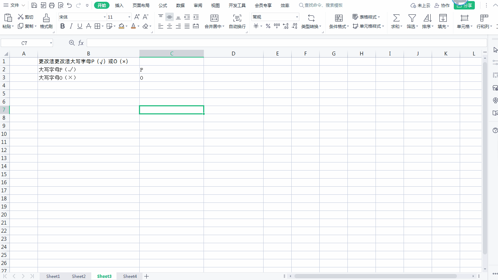
Task: Decrease font size with A- icon
Action: 146,17
